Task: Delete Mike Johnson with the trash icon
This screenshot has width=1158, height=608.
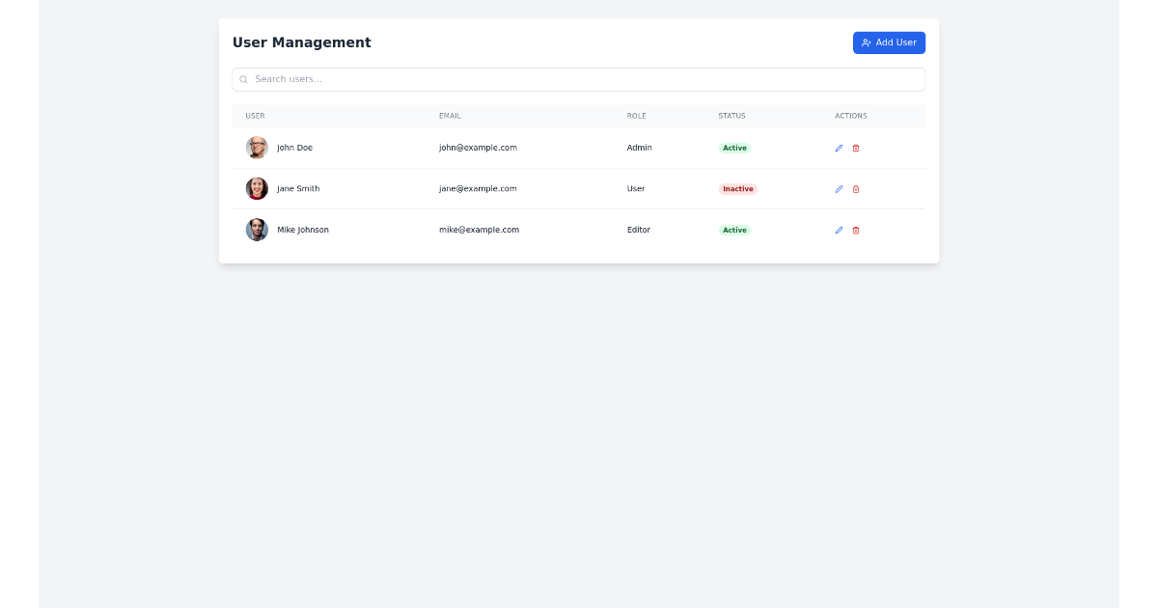Action: pyautogui.click(x=856, y=230)
